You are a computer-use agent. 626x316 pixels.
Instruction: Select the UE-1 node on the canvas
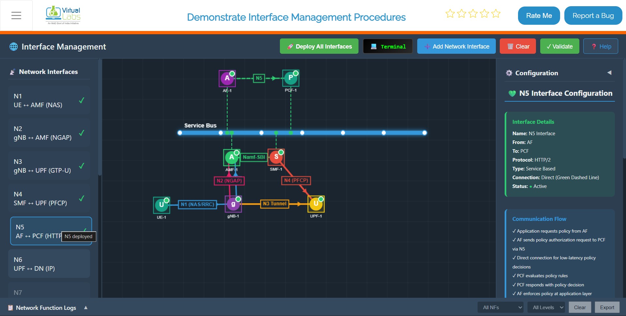click(x=161, y=205)
